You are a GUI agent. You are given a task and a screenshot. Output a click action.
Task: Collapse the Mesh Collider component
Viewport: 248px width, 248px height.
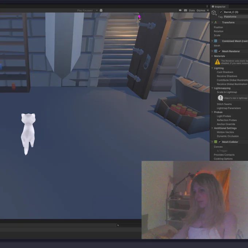click(212, 142)
